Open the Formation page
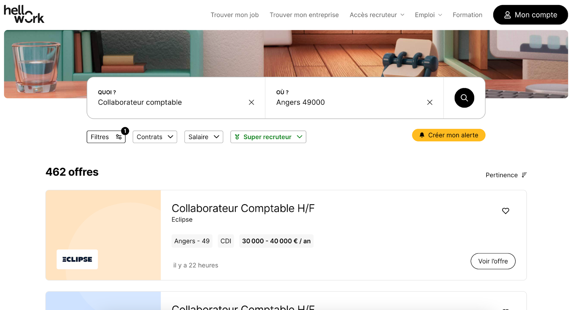The width and height of the screenshot is (574, 310). pos(467,15)
